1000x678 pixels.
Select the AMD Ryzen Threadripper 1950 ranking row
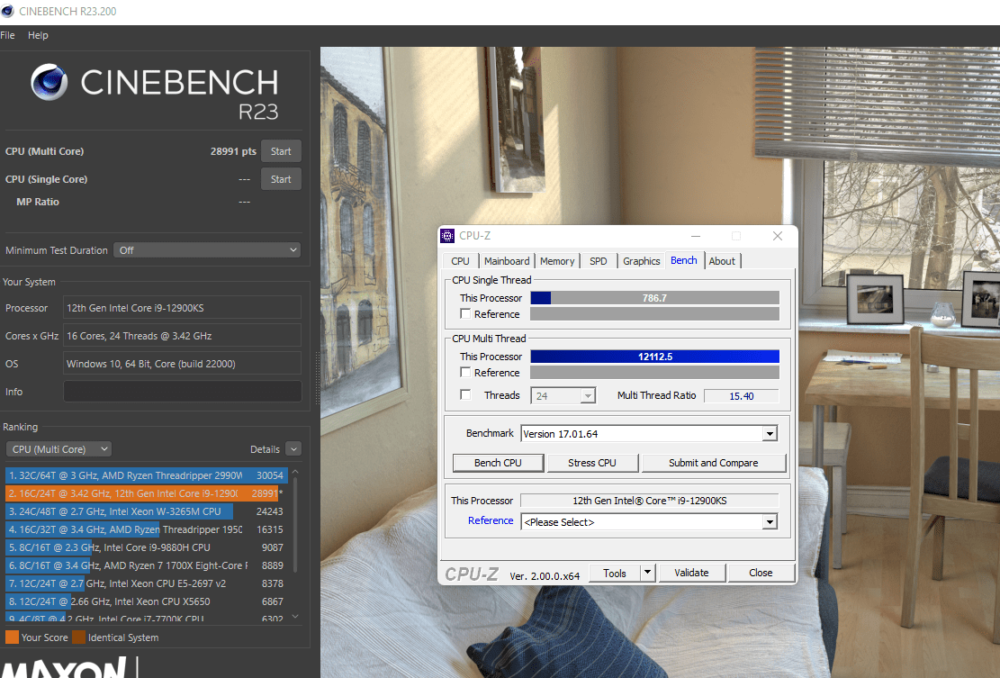(x=147, y=529)
